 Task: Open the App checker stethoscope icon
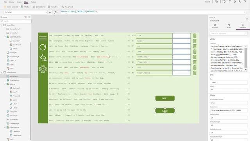tap(216, 2)
